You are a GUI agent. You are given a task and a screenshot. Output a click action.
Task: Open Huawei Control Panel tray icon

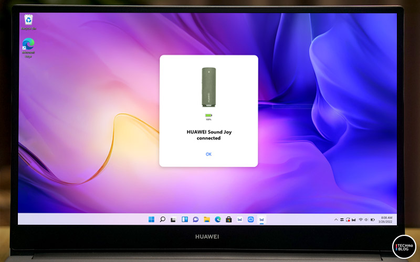[x=342, y=220]
